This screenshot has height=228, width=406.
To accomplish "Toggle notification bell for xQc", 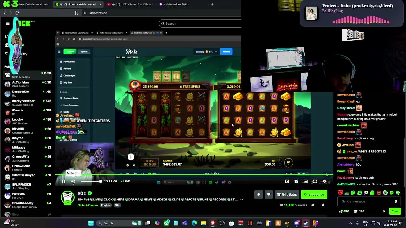I will coord(259,194).
